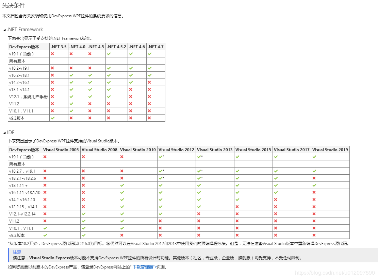Viewport: 378px width, 279px height.
Task: Click the 先决条件 page heading
Action: point(14,5)
